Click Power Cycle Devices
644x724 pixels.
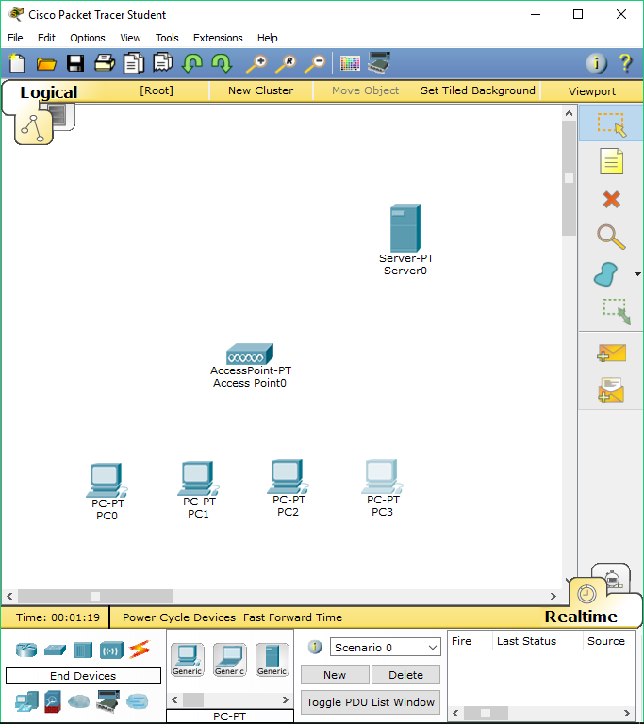click(x=179, y=617)
